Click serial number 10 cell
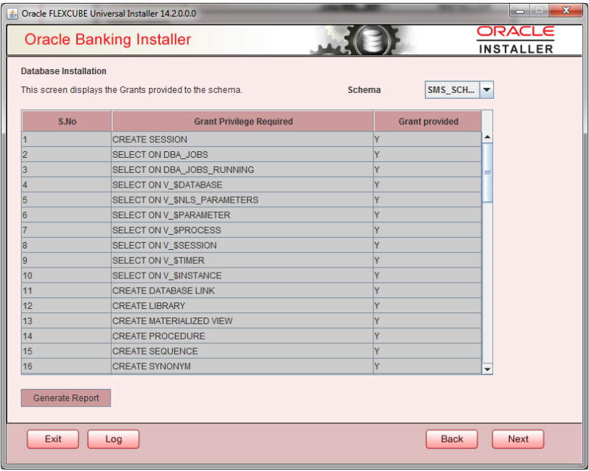 (67, 275)
